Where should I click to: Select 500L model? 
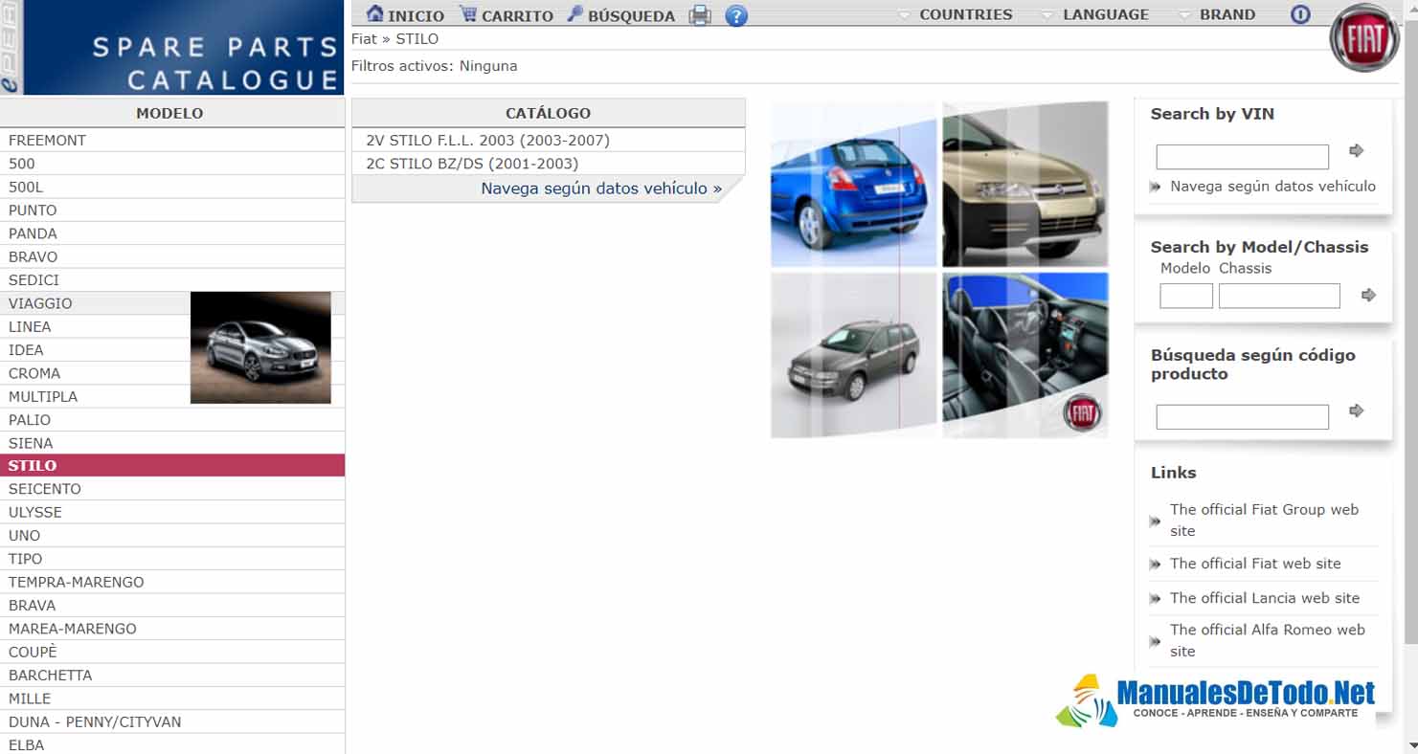click(x=172, y=187)
